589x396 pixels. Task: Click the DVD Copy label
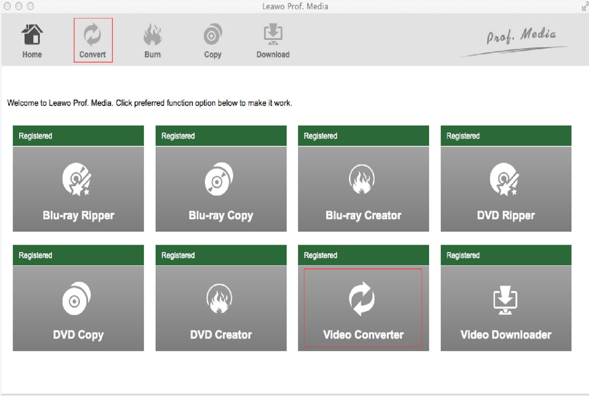click(x=78, y=335)
